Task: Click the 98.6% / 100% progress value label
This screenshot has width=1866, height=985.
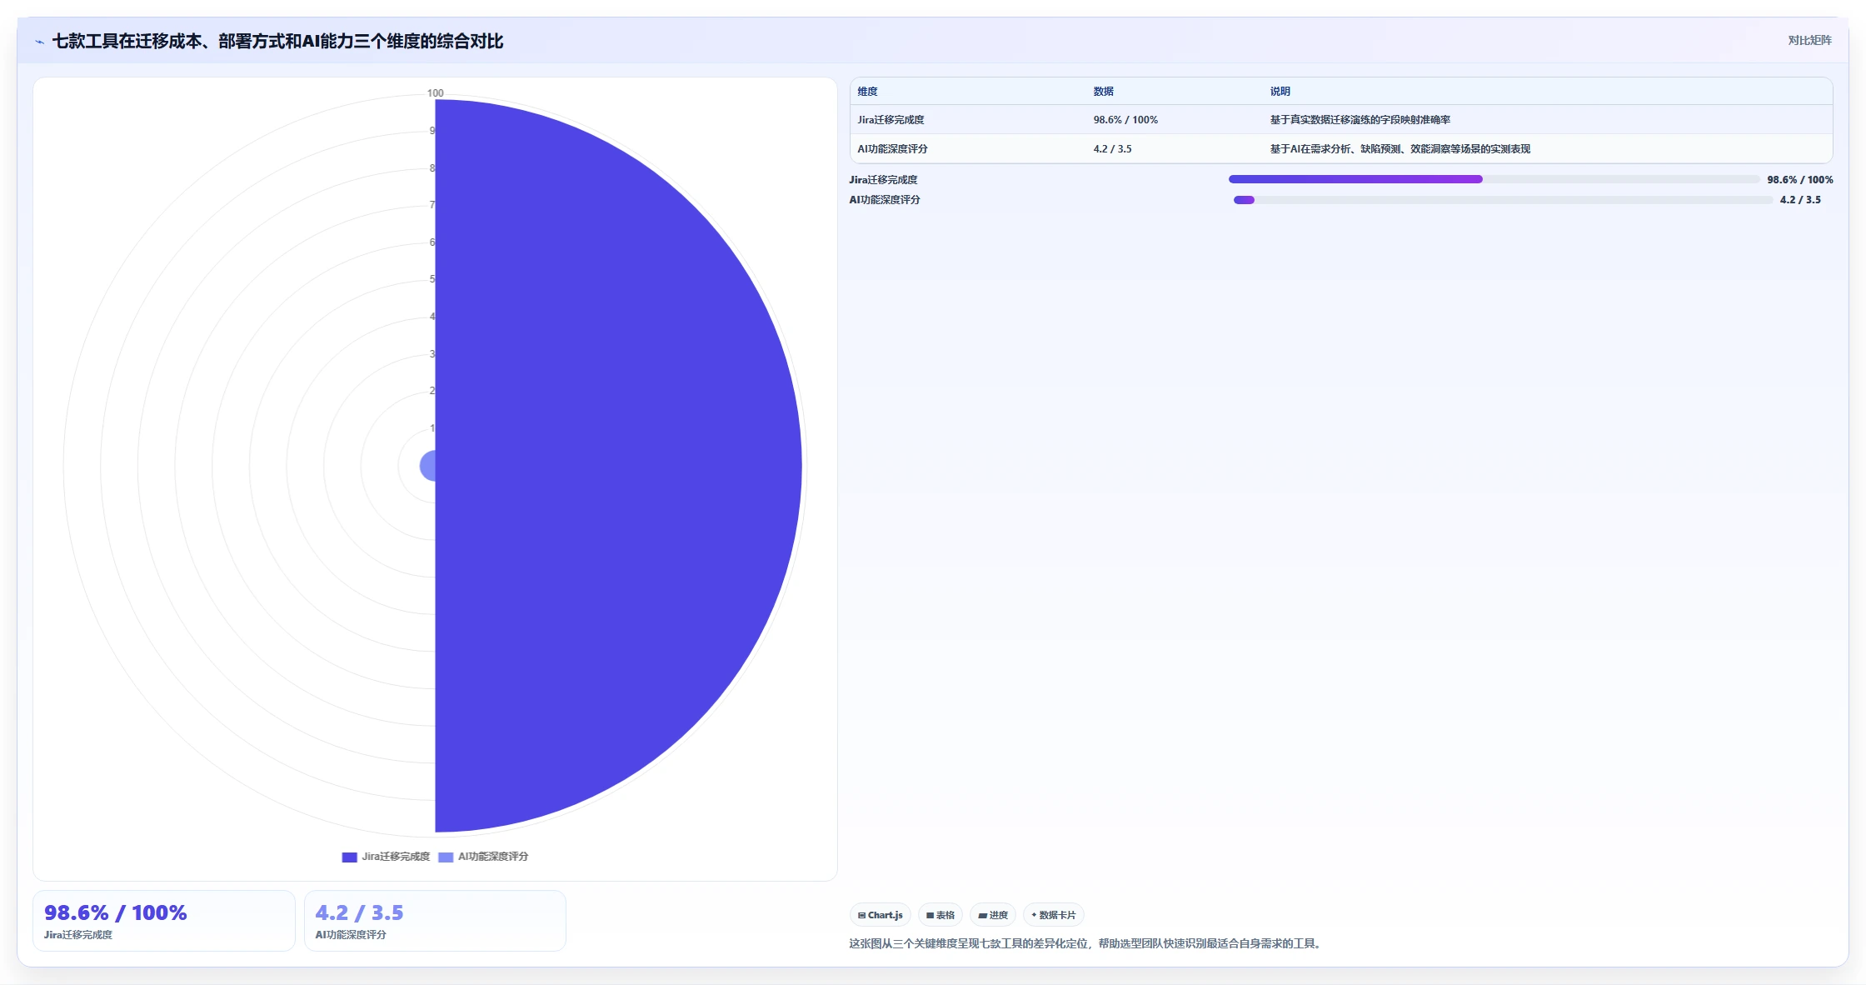Action: (1799, 180)
